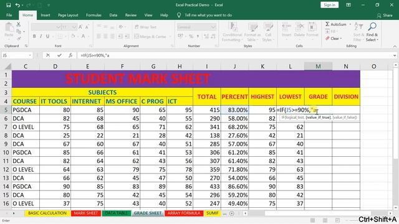Viewport: 399px width, 224px height.
Task: Open the font name dropdown
Action: pyautogui.click(x=58, y=27)
